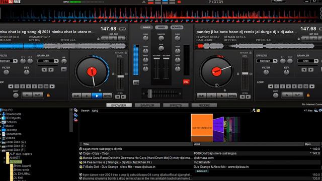The image size is (322, 181).
Task: Expand the Local Disk (E:) drive
Action: [x=1, y=146]
